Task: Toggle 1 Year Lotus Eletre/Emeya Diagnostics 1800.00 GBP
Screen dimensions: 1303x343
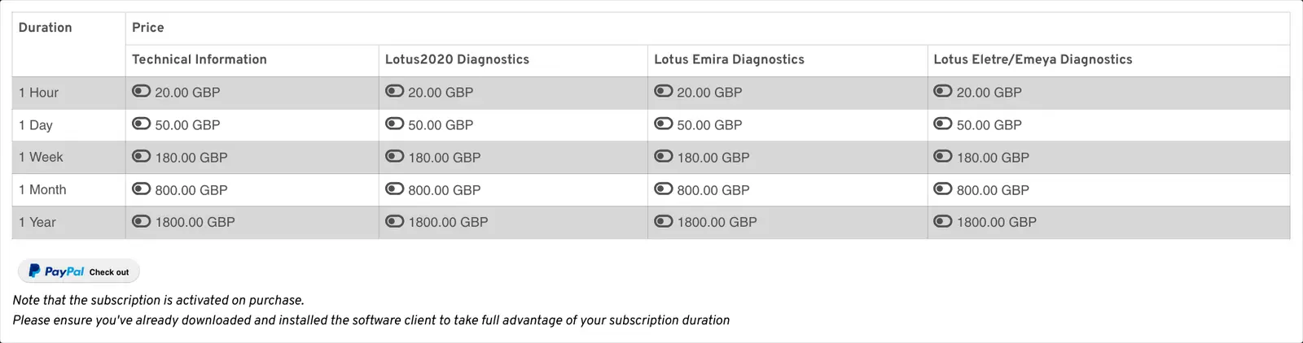Action: pos(942,221)
